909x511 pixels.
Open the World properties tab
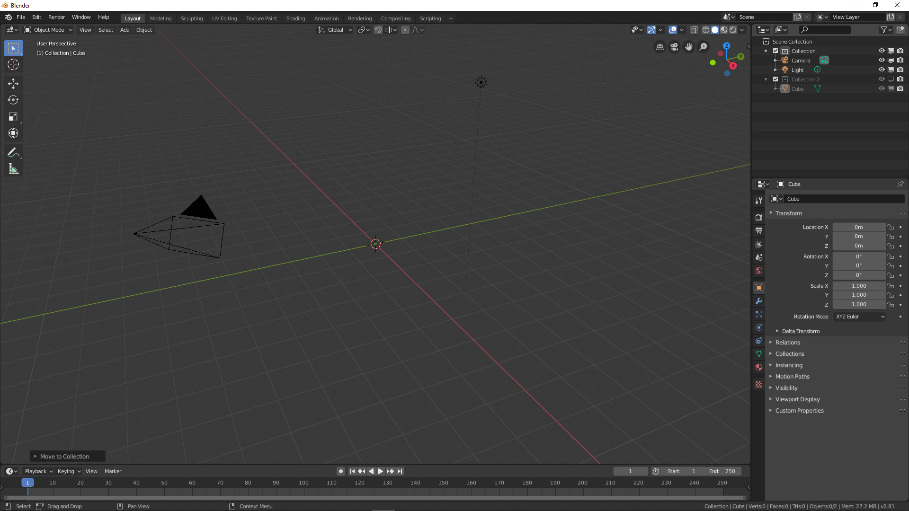click(x=759, y=271)
